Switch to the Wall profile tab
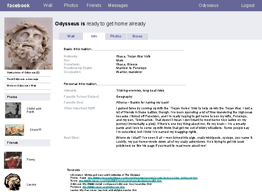The width and height of the screenshot is (262, 196). coord(71,36)
